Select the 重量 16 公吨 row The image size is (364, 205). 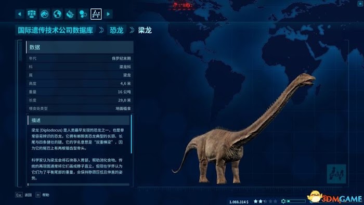click(80, 92)
